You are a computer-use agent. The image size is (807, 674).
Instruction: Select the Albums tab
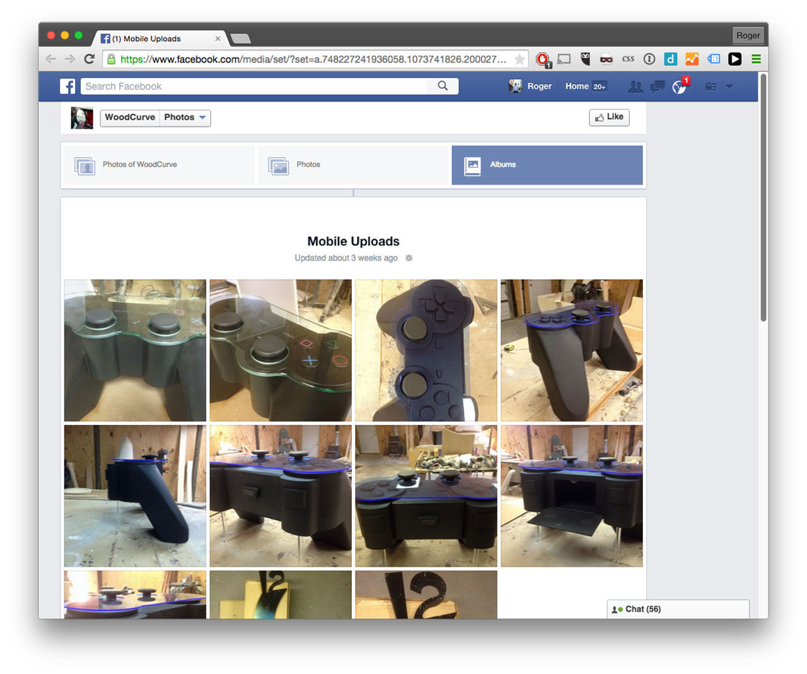547,165
